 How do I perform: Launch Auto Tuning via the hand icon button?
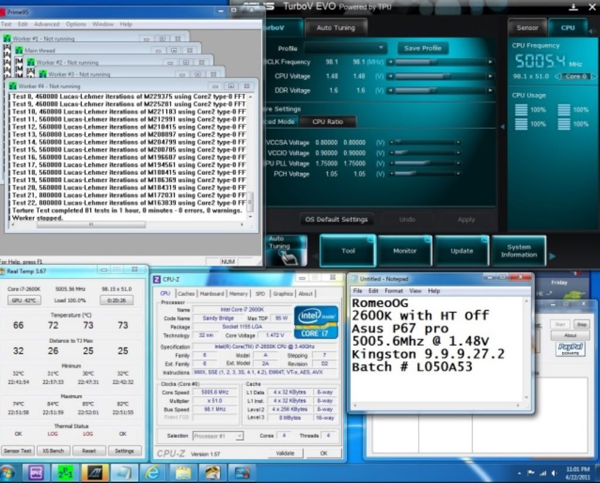click(287, 251)
